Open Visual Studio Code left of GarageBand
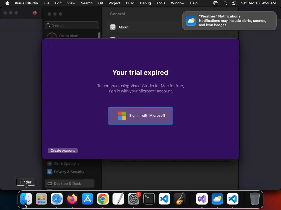281x210 pixels. click(164, 199)
